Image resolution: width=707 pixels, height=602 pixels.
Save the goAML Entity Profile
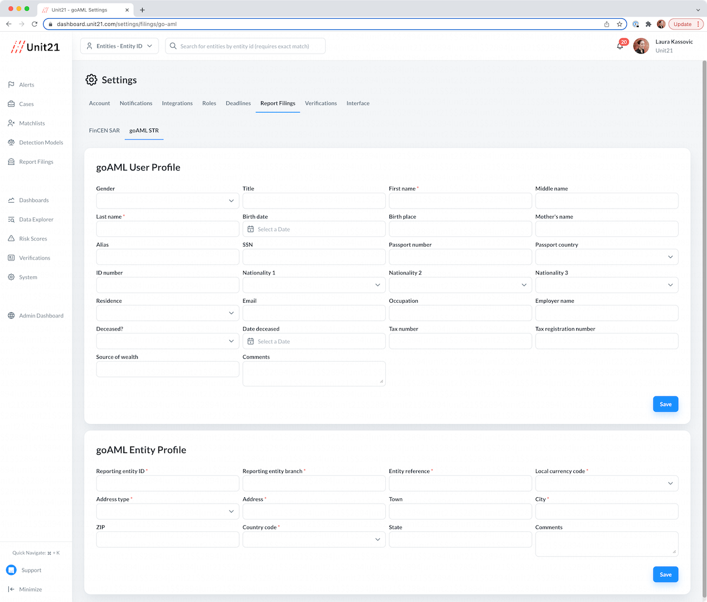(x=666, y=574)
